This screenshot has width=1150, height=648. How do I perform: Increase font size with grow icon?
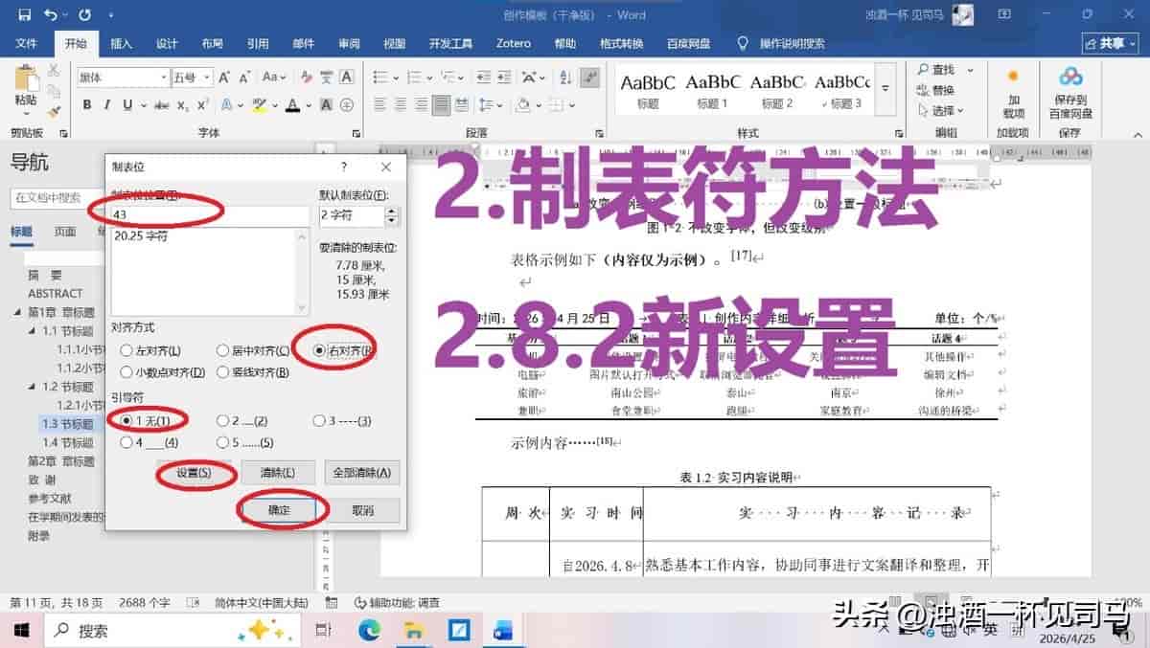[x=224, y=78]
